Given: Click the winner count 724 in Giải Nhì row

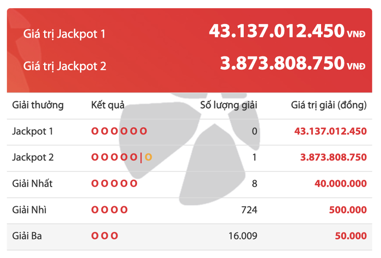Looking at the screenshot, I should [x=249, y=210].
